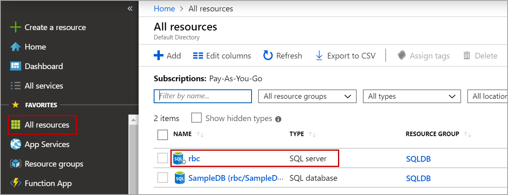The width and height of the screenshot is (508, 195).
Task: Click the Refresh icon in toolbar
Action: pyautogui.click(x=268, y=56)
